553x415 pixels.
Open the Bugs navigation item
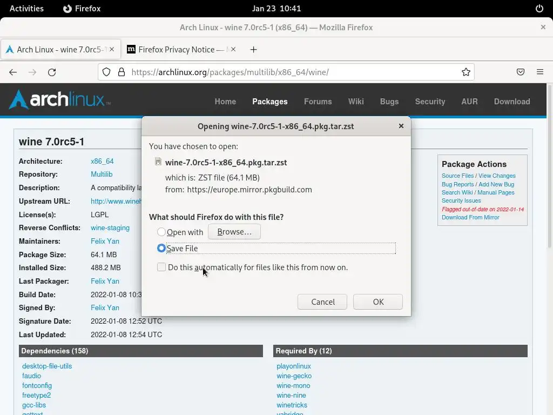[389, 102]
